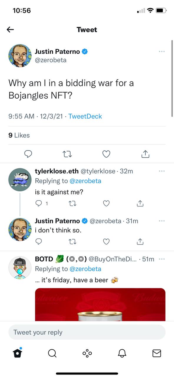This screenshot has height=378, width=174.
Task: Open the TweetDeck source link
Action: coord(85,116)
